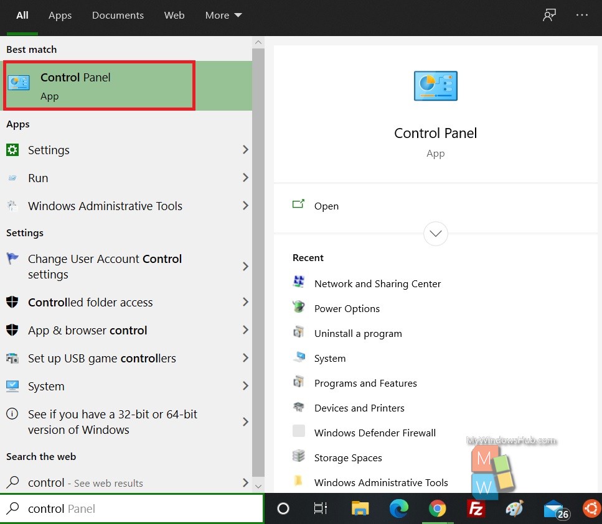
Task: Open Network and Sharing Center from Recent
Action: coord(377,283)
